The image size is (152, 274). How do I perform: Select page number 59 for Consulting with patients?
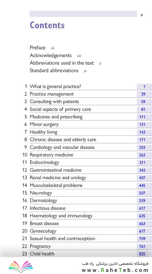point(143,102)
